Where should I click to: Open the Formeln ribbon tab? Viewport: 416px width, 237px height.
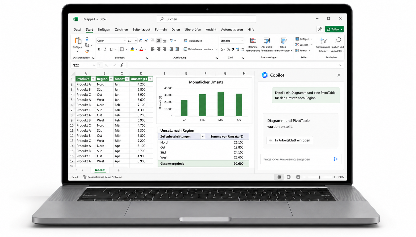click(x=161, y=29)
